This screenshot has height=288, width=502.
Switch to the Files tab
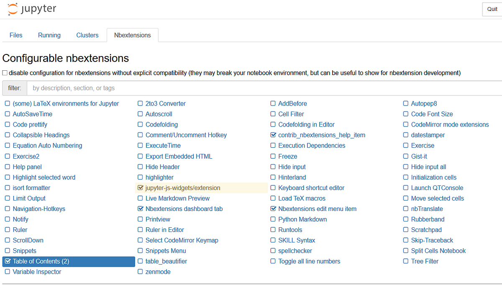click(x=16, y=35)
